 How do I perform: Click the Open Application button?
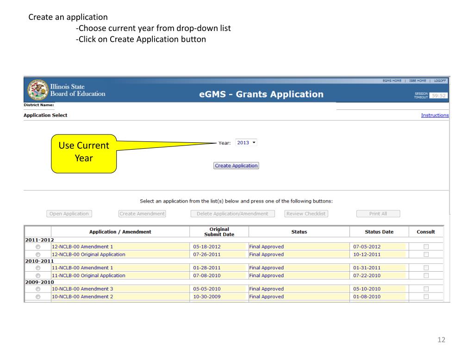[x=69, y=214]
